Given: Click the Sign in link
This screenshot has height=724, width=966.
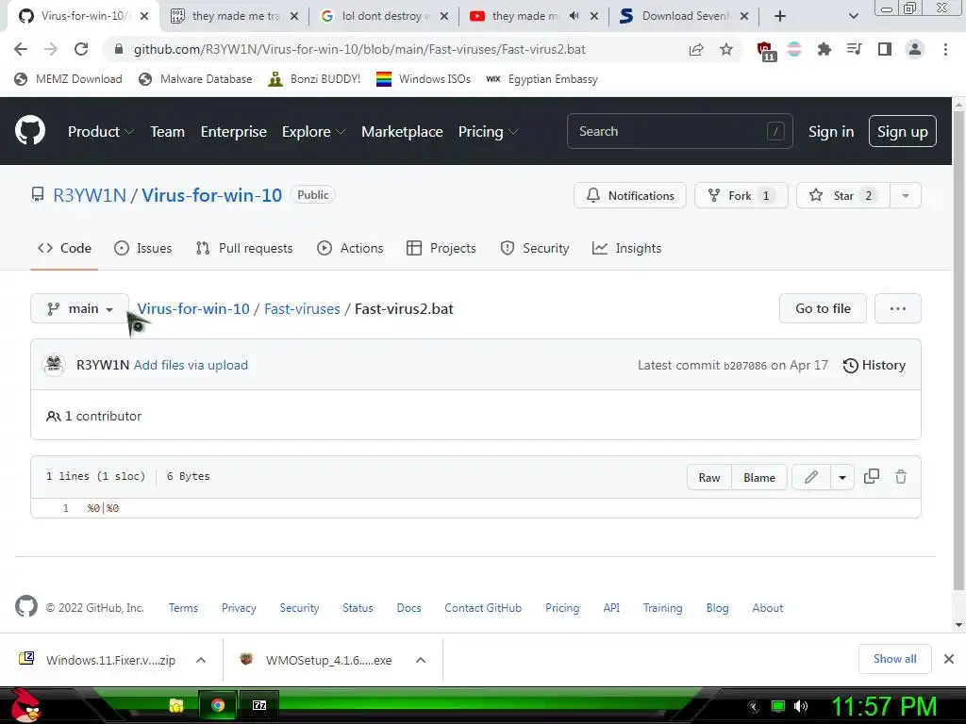Looking at the screenshot, I should tap(830, 132).
